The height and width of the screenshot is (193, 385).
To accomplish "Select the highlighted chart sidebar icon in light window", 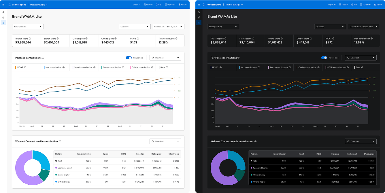I will 3,22.
